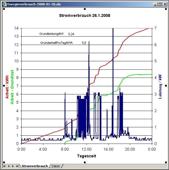Select the green Arbeit - Grundlast axis title
The height and width of the screenshot is (170, 169).
pyautogui.click(x=12, y=87)
